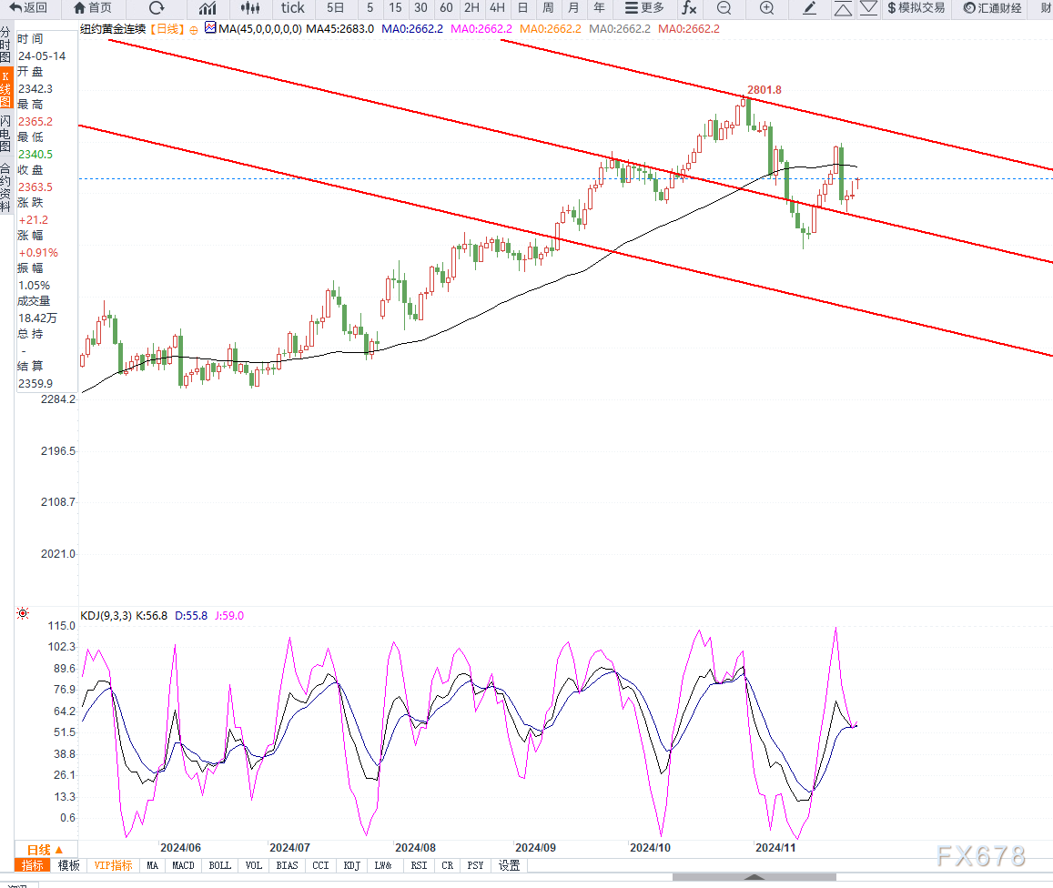Screen dimensions: 1053x888
Task: Open the fx formula indicator tool
Action: pos(689,8)
